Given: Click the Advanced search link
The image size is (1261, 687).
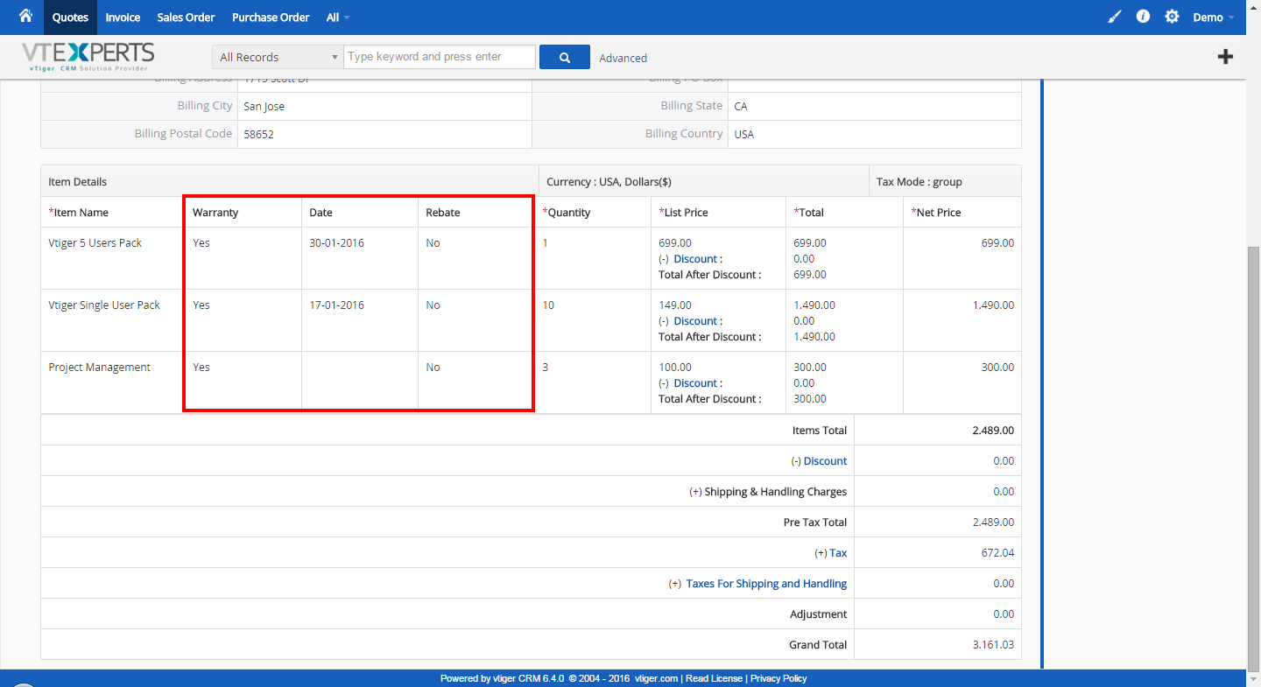Looking at the screenshot, I should coord(623,58).
